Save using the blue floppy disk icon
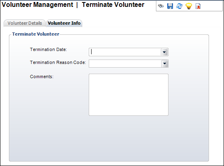The height and width of the screenshot is (166, 224). (170, 6)
